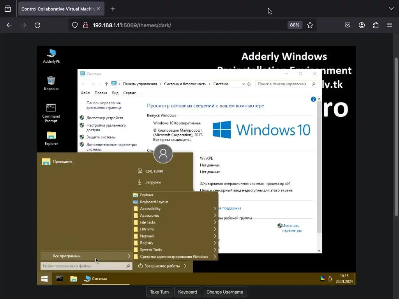Image resolution: width=399 pixels, height=299 pixels.
Task: Bookmark page with star icon
Action: tap(310, 25)
